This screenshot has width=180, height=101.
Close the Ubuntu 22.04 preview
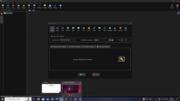tap(80, 82)
